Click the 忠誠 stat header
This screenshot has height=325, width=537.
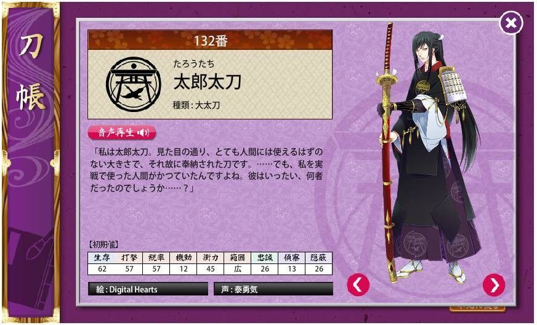[264, 257]
